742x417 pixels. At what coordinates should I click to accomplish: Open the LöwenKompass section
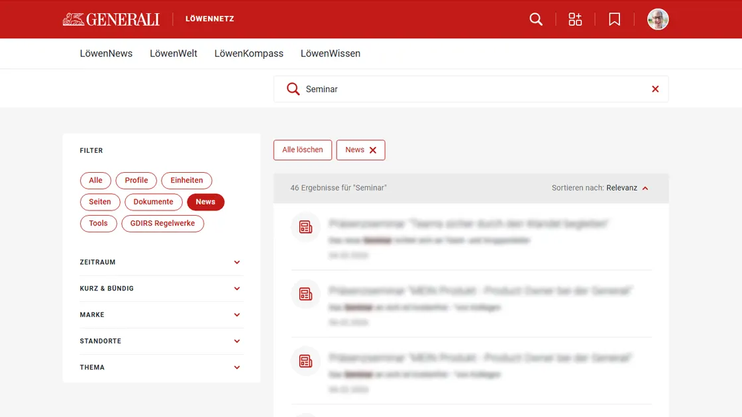tap(249, 53)
